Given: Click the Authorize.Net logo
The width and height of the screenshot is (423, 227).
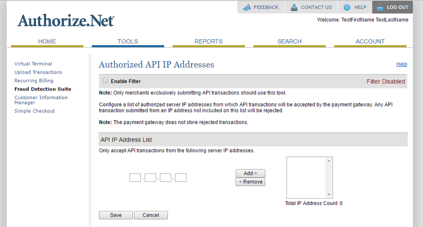Looking at the screenshot, I should click(x=66, y=20).
